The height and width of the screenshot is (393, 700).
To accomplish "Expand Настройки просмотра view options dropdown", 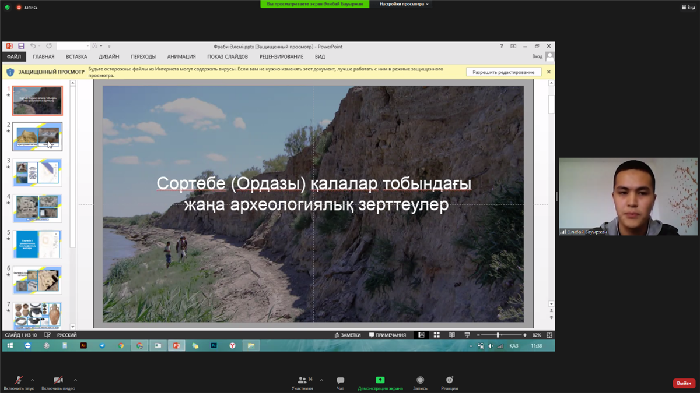I will pyautogui.click(x=404, y=4).
